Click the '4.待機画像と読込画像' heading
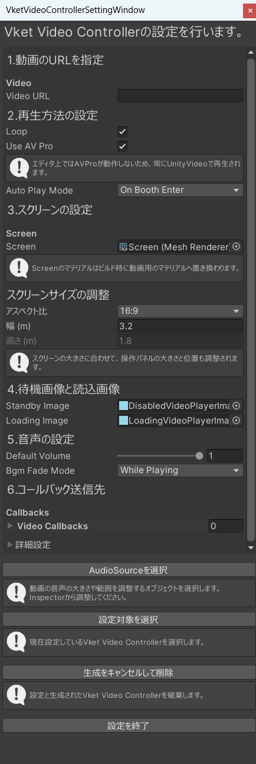The width and height of the screenshot is (256, 764). [64, 389]
